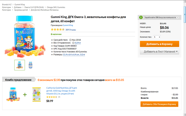
Task: Expand the Add to Wish List dropdown arrow
Action: (177, 51)
